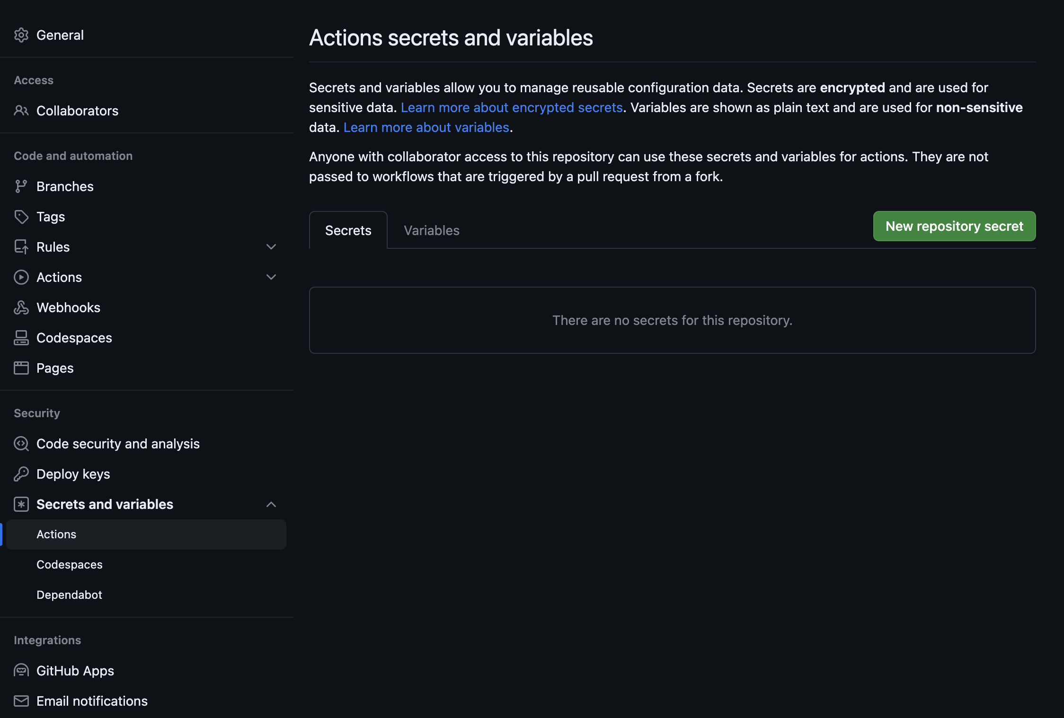Click the Codespaces icon under Code and automation
Screen dimensions: 1064x718
pyautogui.click(x=21, y=338)
